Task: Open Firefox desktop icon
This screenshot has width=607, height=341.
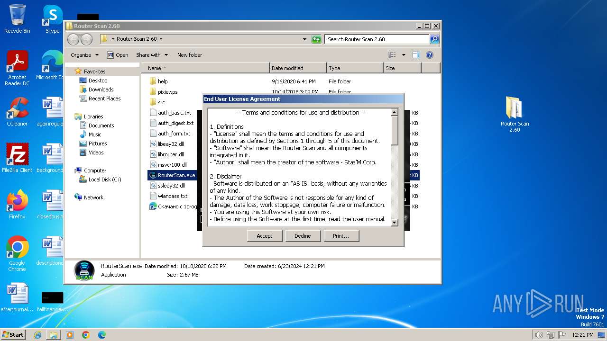Action: click(17, 205)
